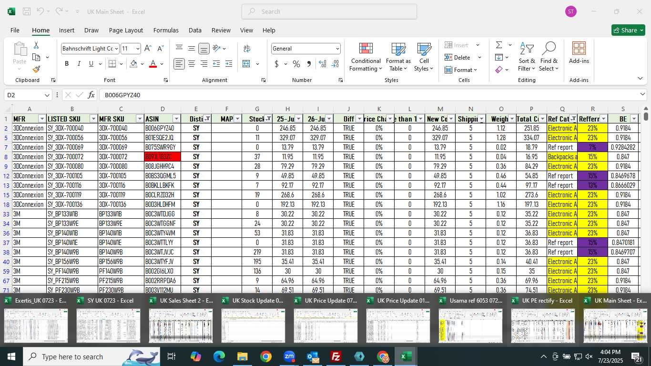Toggle Align Right alignment
The width and height of the screenshot is (651, 366).
pyautogui.click(x=204, y=63)
